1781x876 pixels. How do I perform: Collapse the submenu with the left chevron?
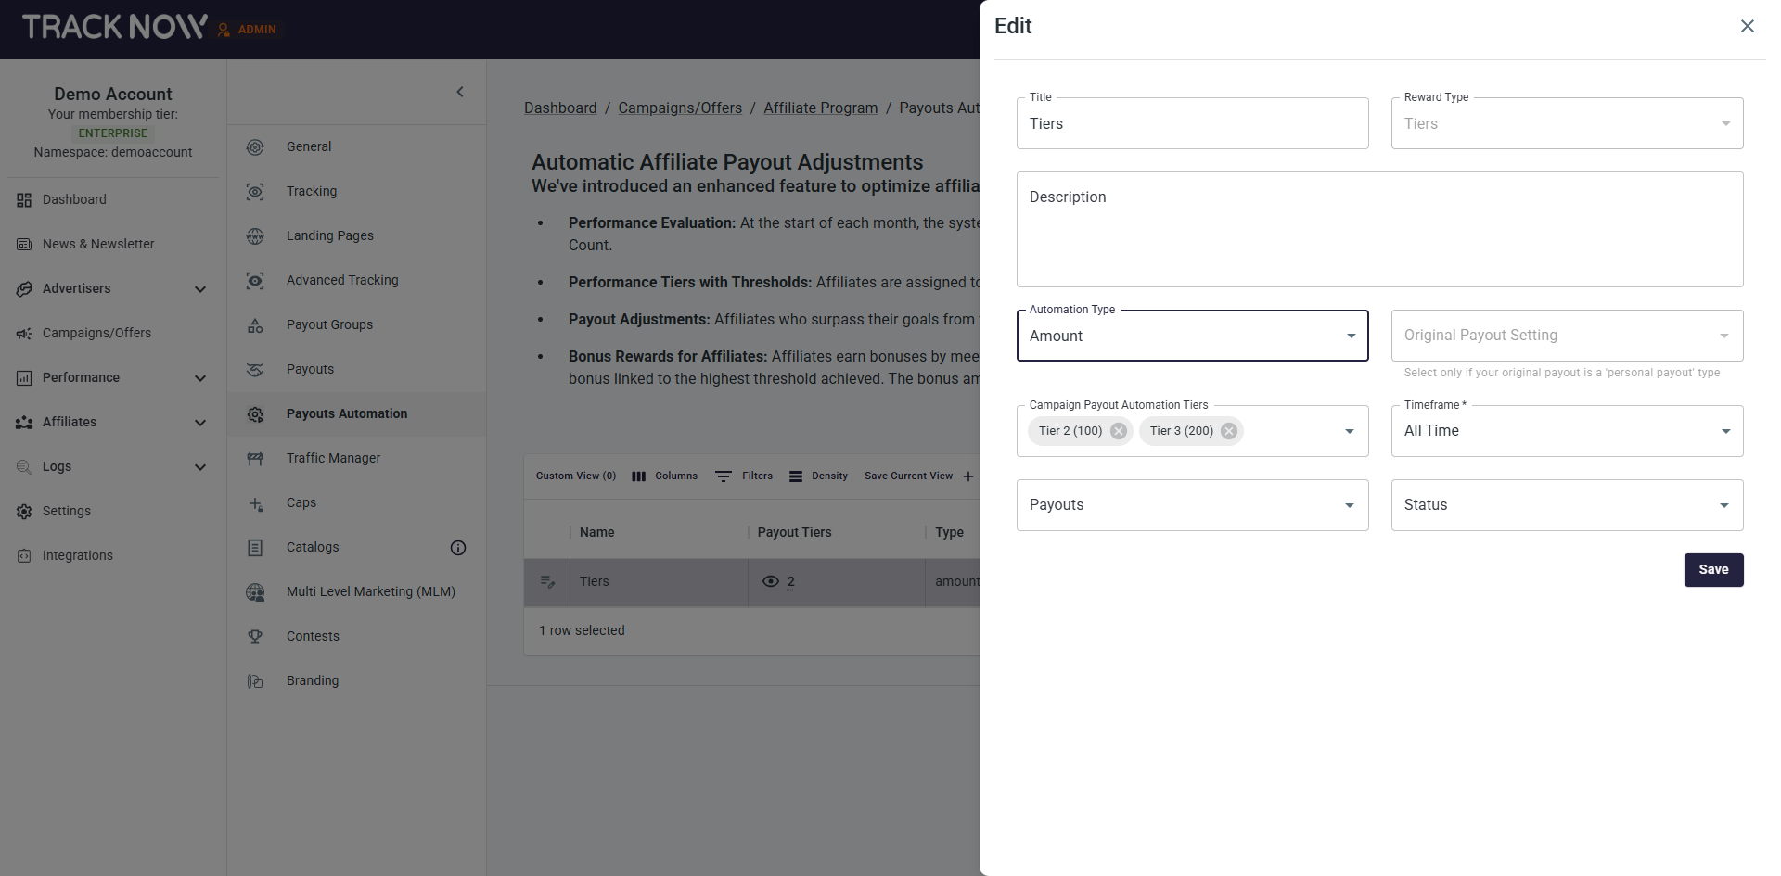(x=460, y=92)
